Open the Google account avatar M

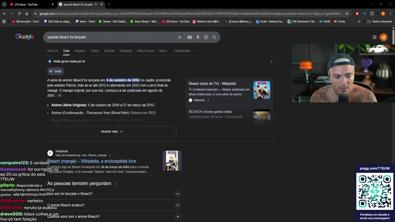coord(384,37)
